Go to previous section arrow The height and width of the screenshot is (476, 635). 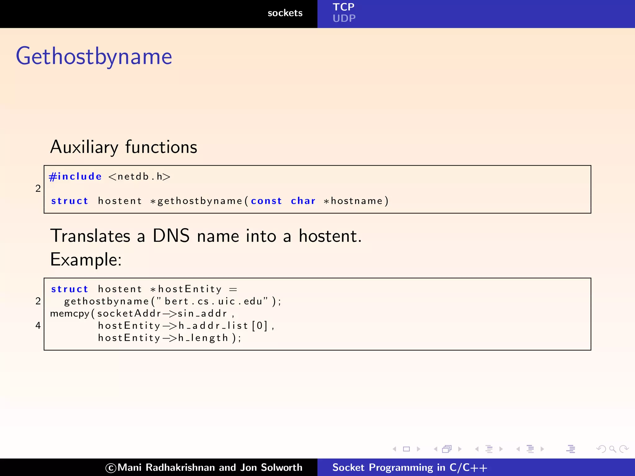tap(518, 449)
